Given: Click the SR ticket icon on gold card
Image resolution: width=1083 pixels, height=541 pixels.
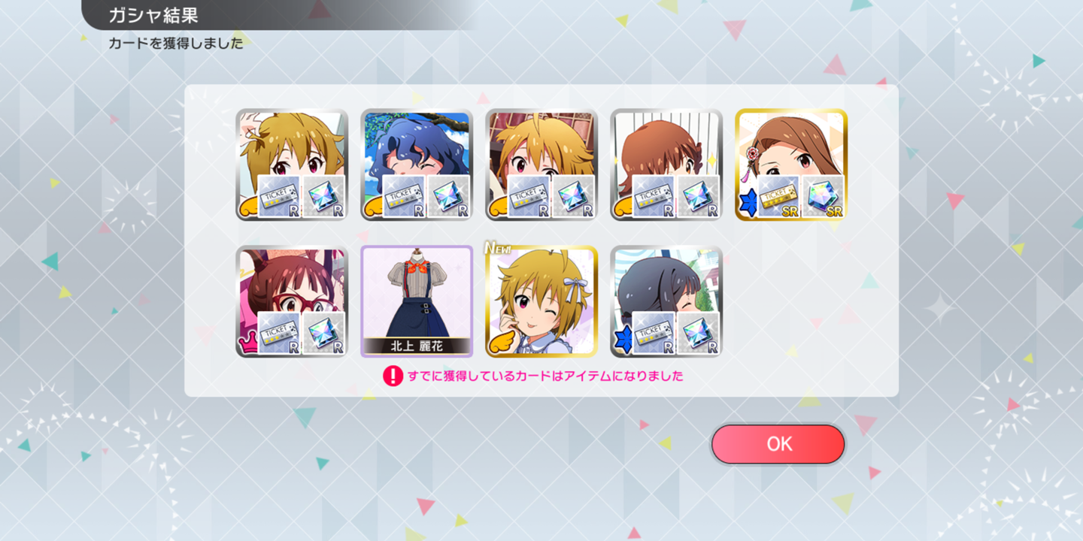Looking at the screenshot, I should [778, 197].
